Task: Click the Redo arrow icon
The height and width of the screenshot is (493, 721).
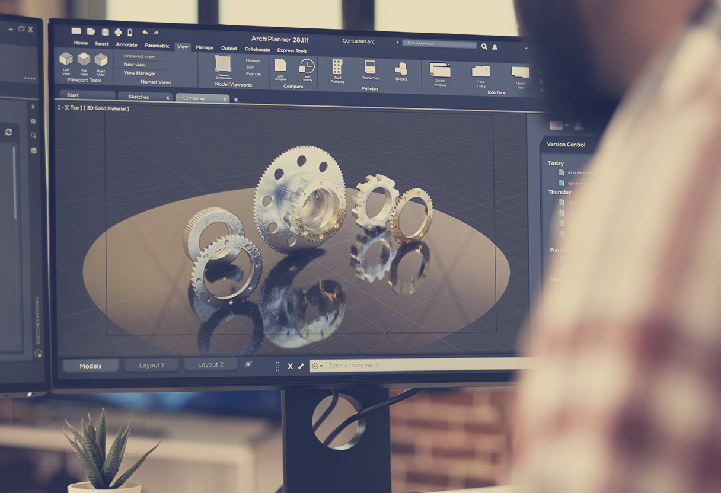Action: (x=156, y=33)
